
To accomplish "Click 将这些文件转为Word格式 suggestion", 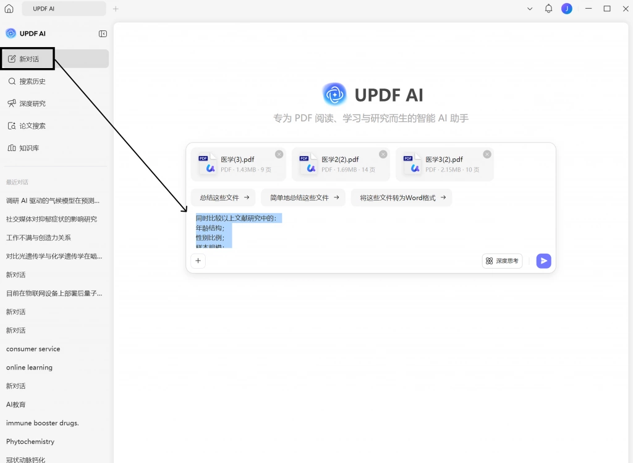I will pyautogui.click(x=402, y=197).
